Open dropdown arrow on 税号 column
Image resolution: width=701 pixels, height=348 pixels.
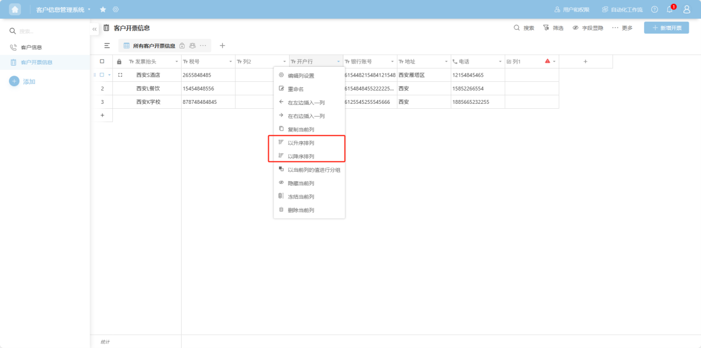(230, 61)
